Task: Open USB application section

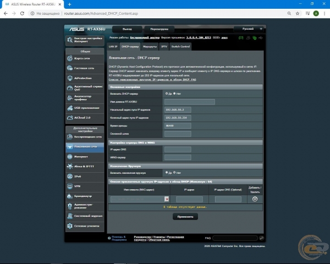Action: click(85, 108)
